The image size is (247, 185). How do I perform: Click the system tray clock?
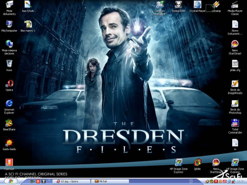coord(241,182)
